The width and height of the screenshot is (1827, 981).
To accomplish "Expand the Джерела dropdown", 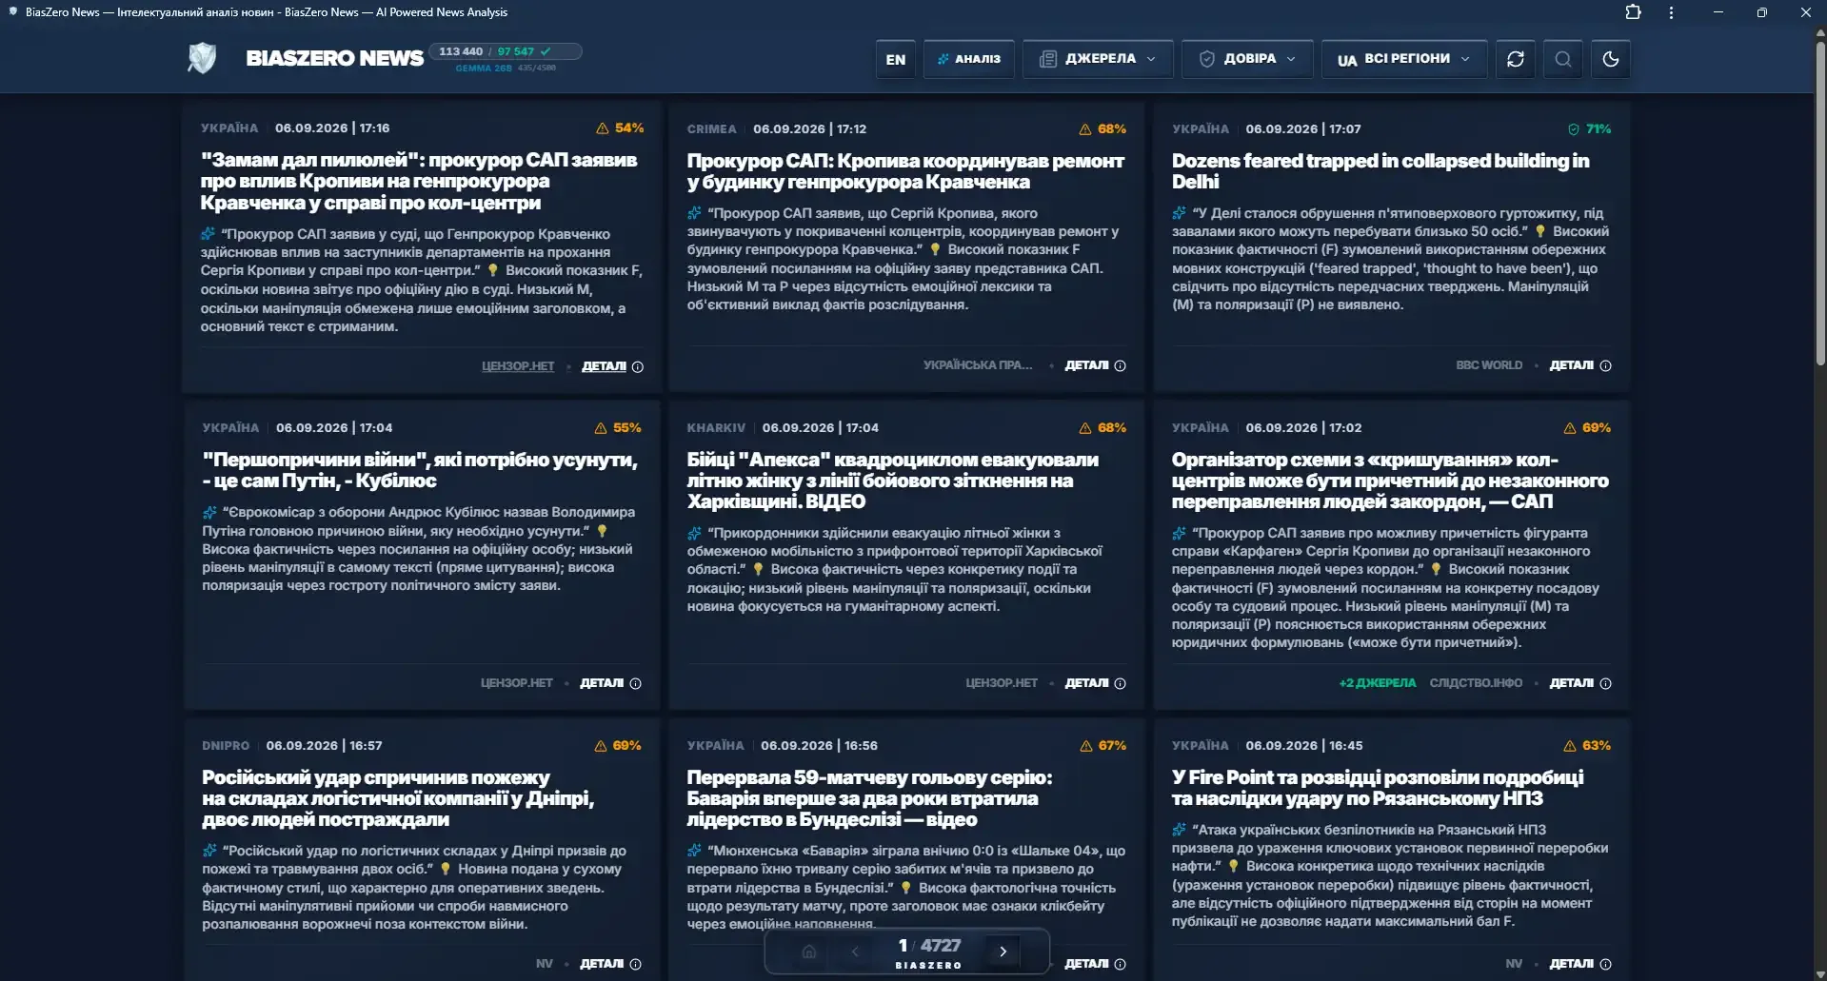I will tap(1098, 59).
